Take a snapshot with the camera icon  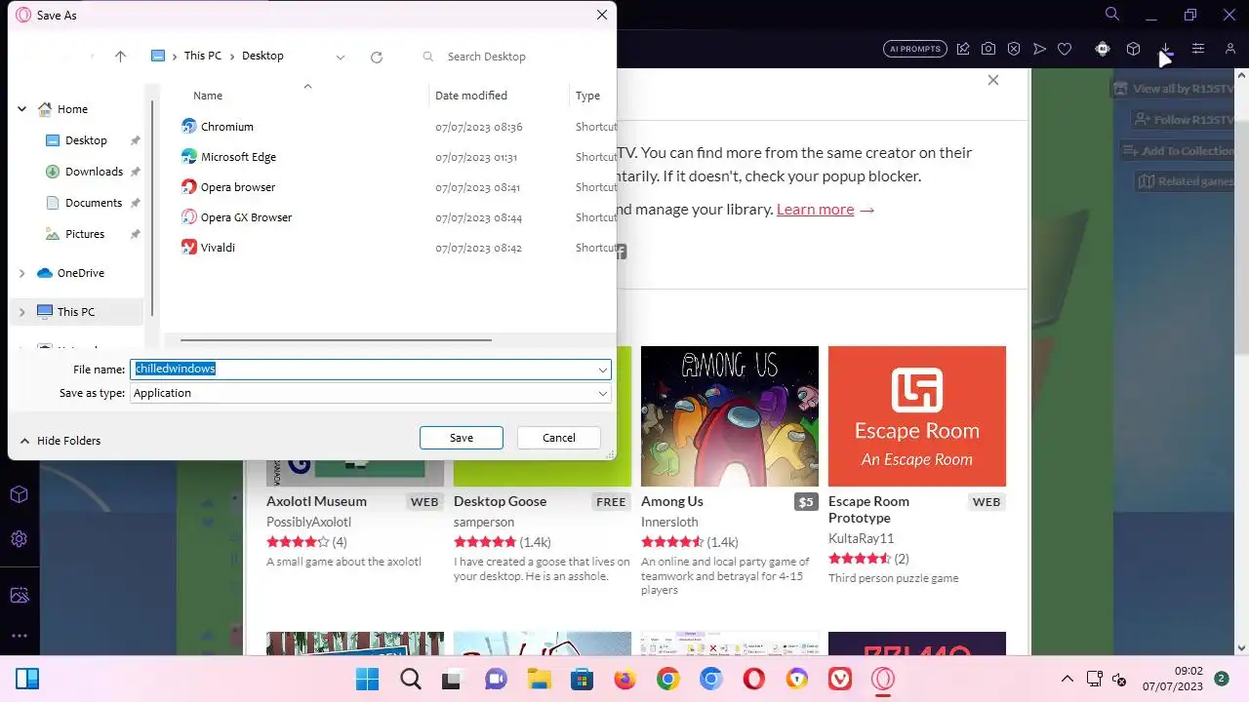tap(988, 49)
